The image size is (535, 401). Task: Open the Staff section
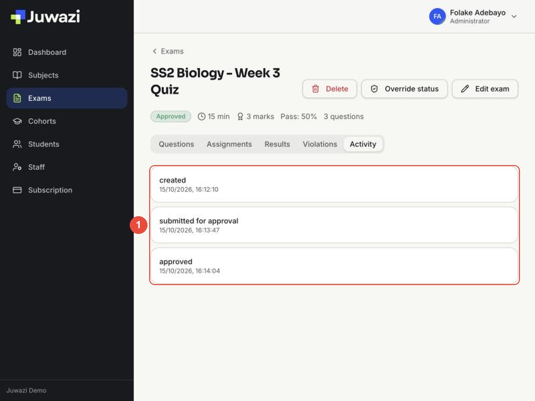pyautogui.click(x=67, y=167)
